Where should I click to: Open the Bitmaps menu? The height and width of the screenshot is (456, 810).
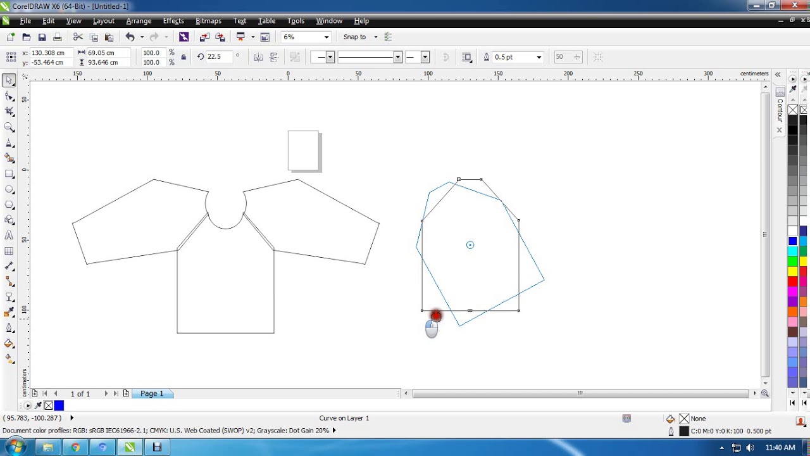[208, 21]
